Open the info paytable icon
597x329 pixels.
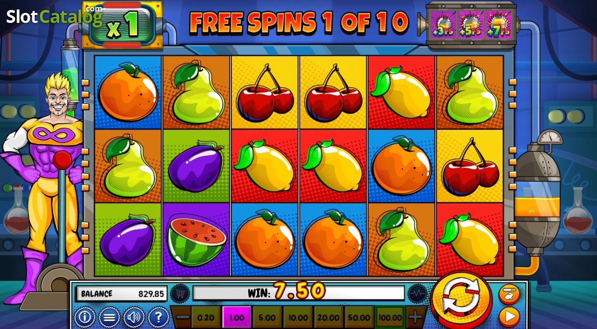85,317
